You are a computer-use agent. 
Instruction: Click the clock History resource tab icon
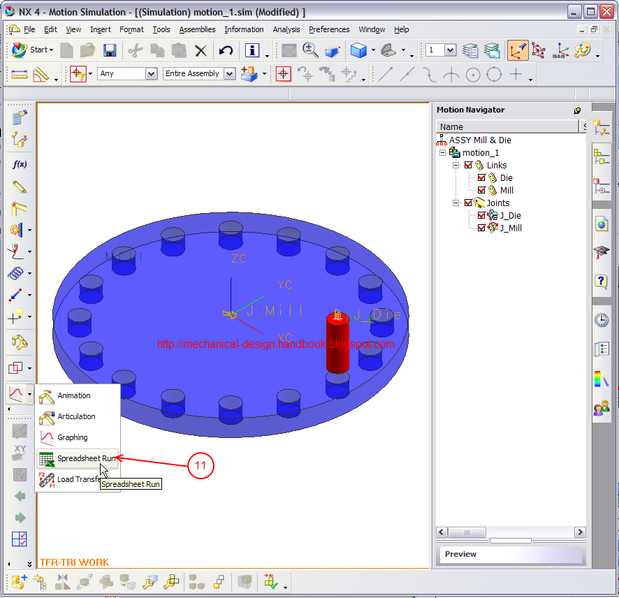pyautogui.click(x=602, y=320)
